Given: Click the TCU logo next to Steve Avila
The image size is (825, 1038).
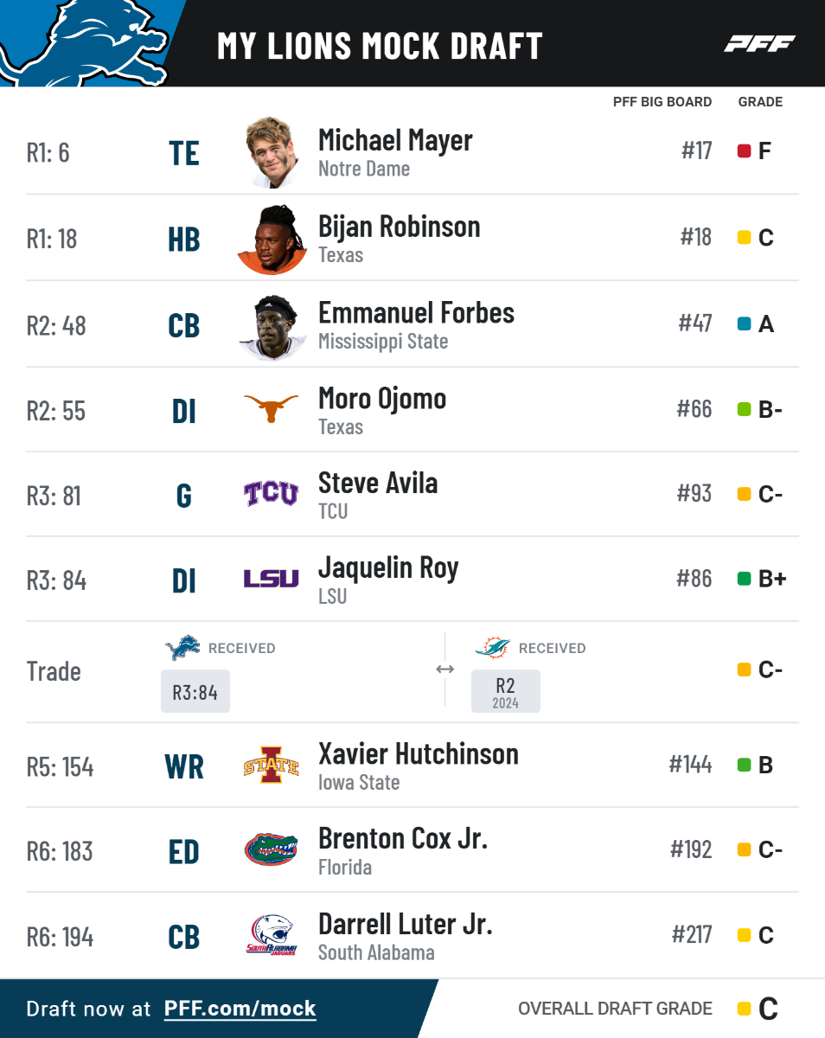Looking at the screenshot, I should [271, 494].
